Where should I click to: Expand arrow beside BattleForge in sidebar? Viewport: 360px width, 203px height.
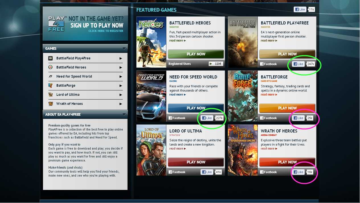tap(121, 86)
